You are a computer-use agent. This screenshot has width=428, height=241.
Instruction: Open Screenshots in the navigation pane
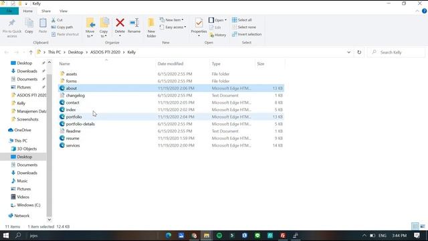click(27, 119)
